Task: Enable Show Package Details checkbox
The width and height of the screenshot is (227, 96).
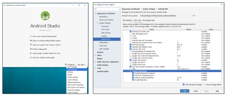Action: click(205, 85)
